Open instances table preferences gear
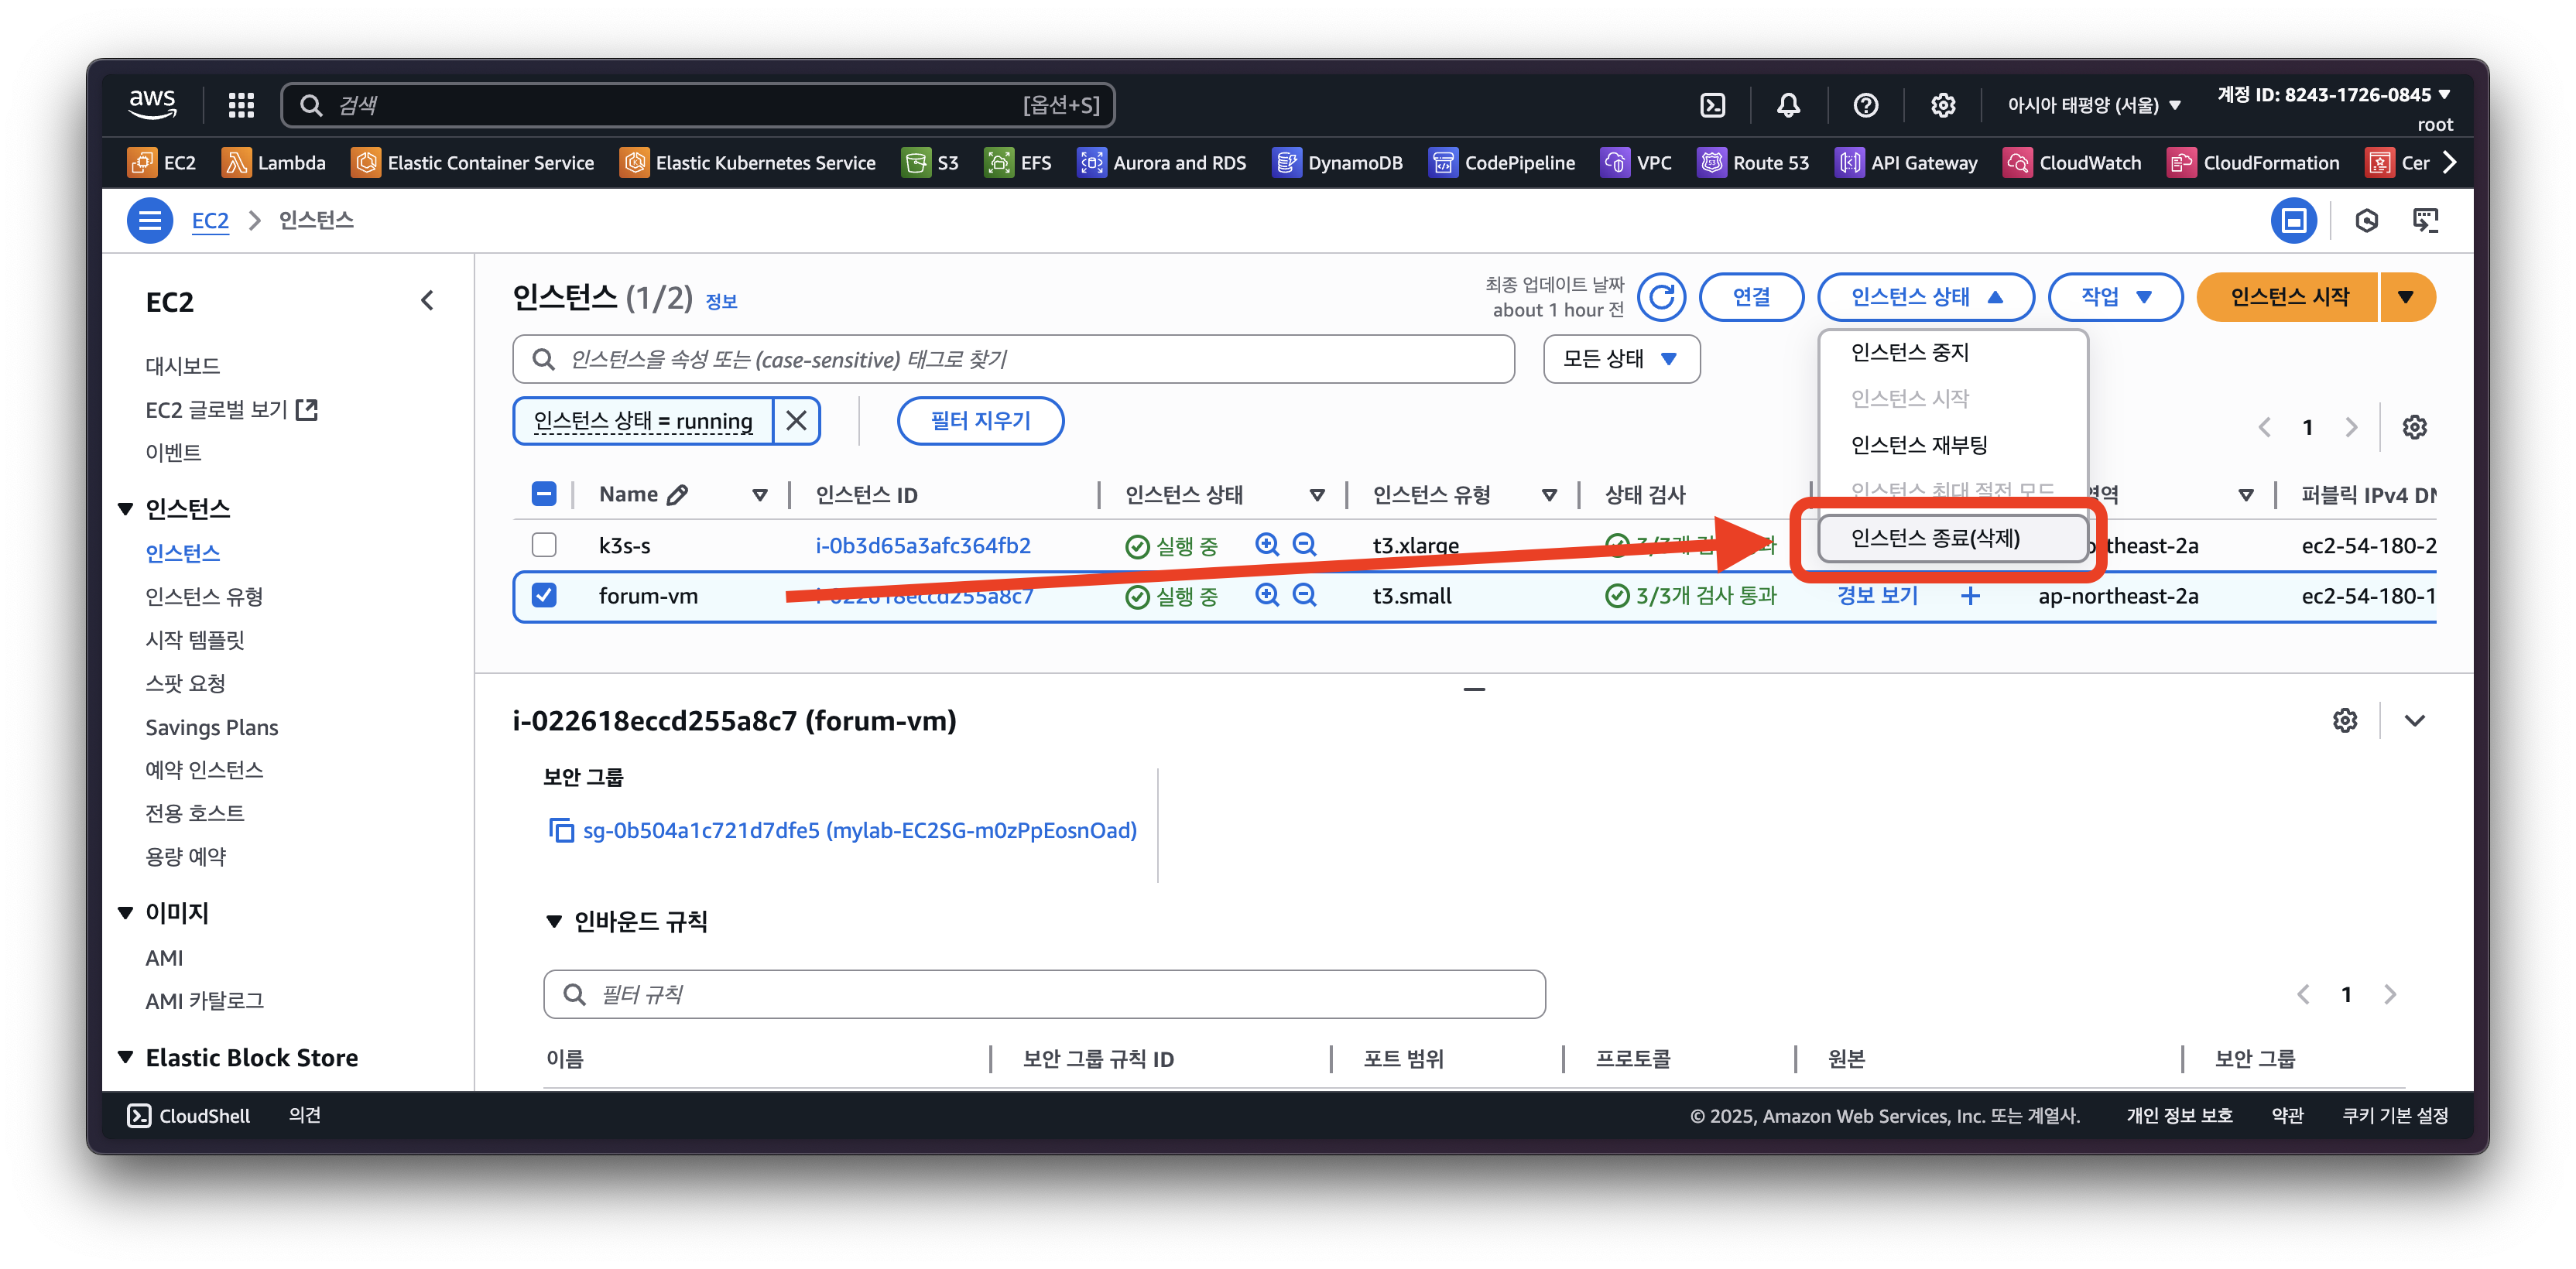 pyautogui.click(x=2414, y=427)
